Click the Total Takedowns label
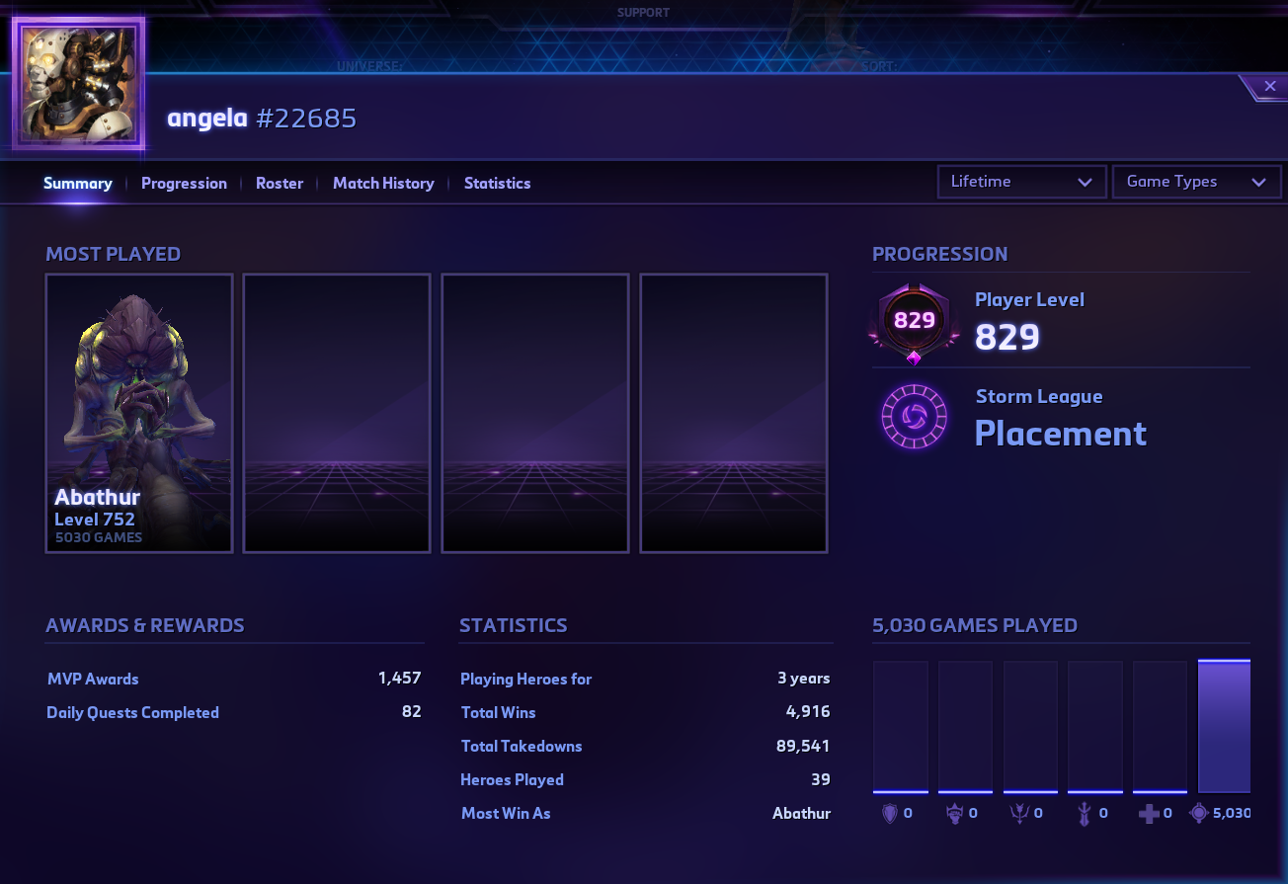Screen dimensions: 1288x884 tap(522, 746)
